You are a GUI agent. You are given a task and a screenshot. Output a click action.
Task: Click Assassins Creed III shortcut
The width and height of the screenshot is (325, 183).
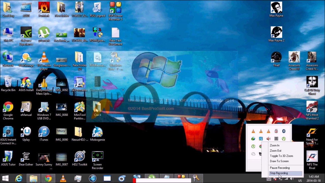pyautogui.click(x=294, y=61)
